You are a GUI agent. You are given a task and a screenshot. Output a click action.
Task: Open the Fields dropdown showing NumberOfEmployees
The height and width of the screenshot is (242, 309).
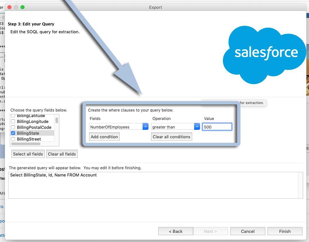click(x=119, y=127)
